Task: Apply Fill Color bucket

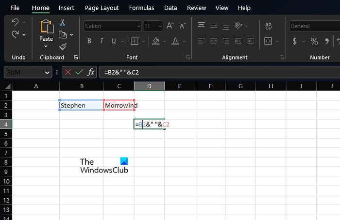Action: point(156,41)
